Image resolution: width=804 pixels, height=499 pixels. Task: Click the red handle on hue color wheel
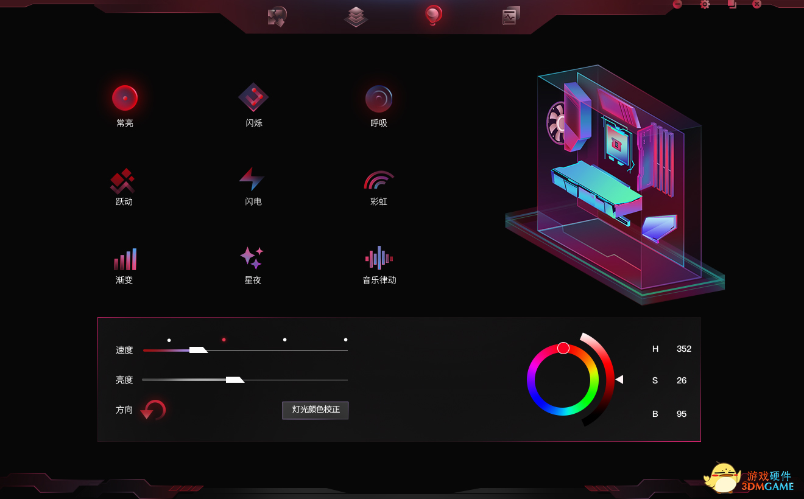click(x=563, y=348)
